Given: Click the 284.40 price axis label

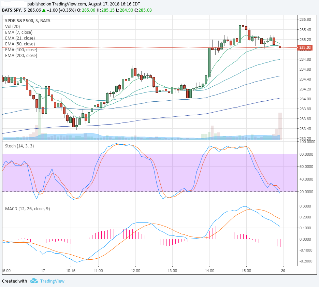Looking at the screenshot, I should coord(305,79).
